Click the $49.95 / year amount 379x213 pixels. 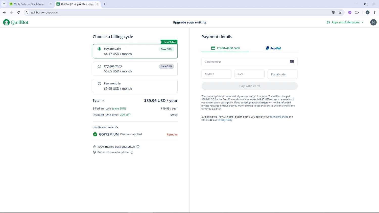tap(169, 109)
